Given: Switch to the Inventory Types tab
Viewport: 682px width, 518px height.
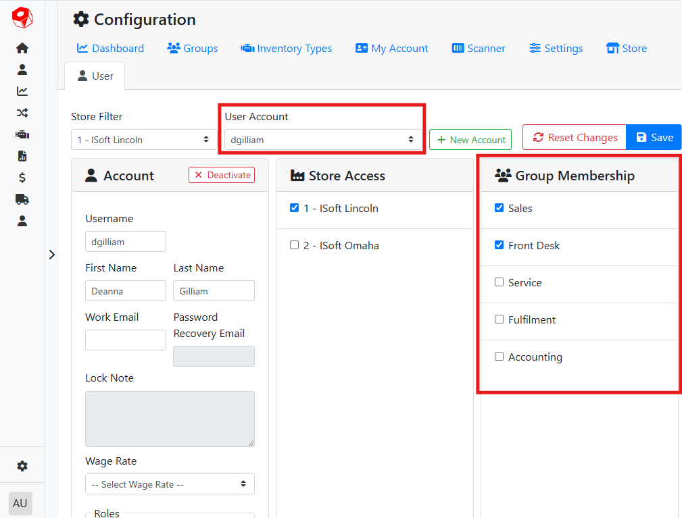Looking at the screenshot, I should 287,49.
